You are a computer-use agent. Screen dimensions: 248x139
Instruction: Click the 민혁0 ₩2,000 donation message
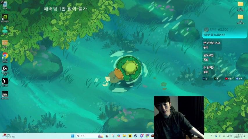[x=224, y=32]
